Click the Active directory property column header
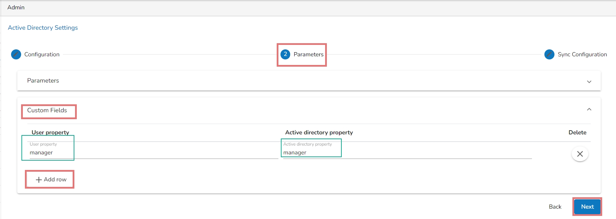616x219 pixels. pos(319,133)
